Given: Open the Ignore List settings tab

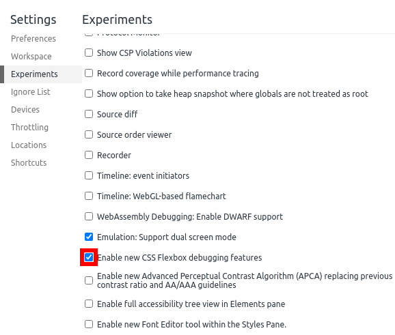Looking at the screenshot, I should pos(31,92).
